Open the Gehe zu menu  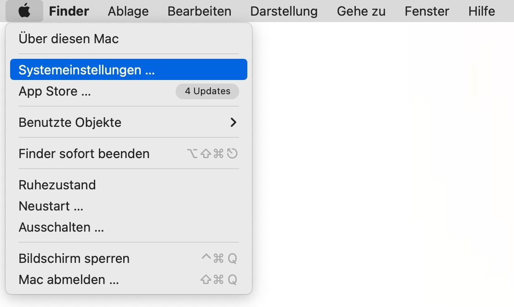361,11
